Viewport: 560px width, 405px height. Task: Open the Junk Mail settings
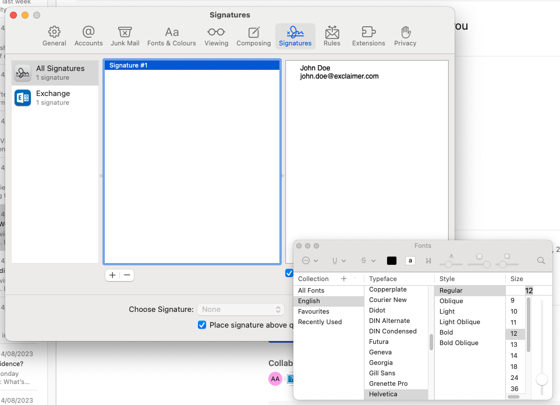[125, 35]
